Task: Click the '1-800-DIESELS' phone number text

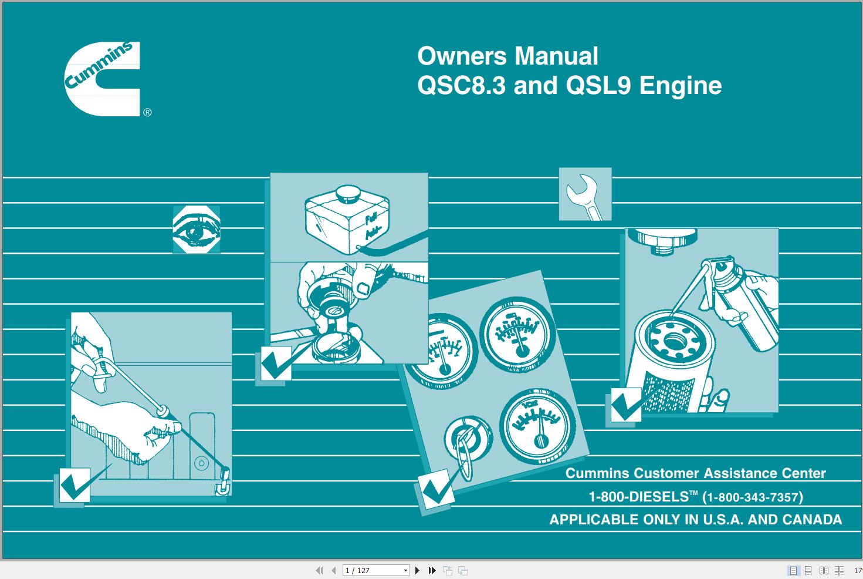Action: [x=696, y=497]
